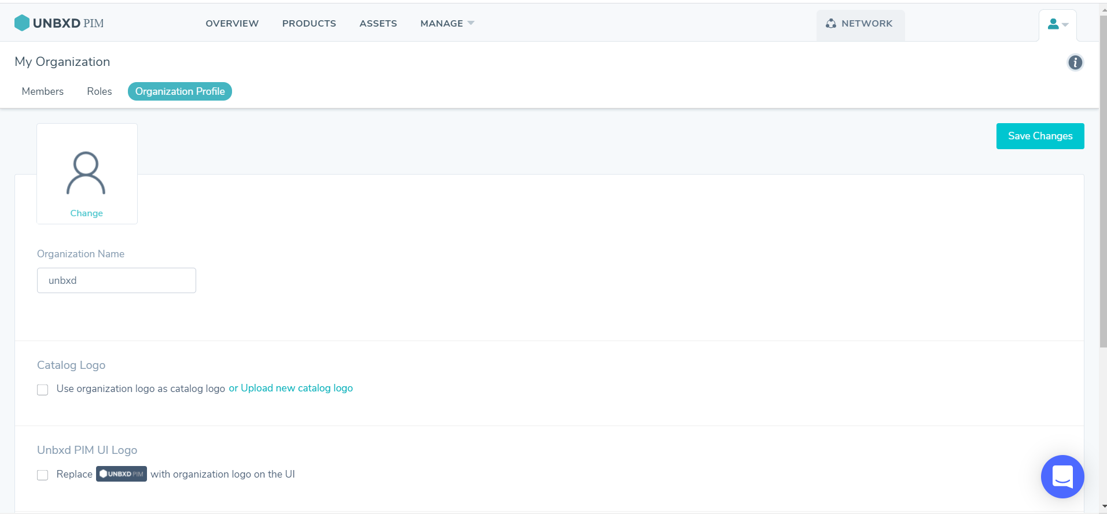
Task: Click the UNBXD PIM logo preview badge
Action: tap(121, 474)
